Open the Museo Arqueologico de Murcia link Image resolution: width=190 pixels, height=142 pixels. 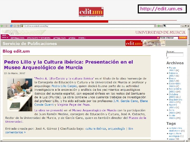(x=94, y=110)
